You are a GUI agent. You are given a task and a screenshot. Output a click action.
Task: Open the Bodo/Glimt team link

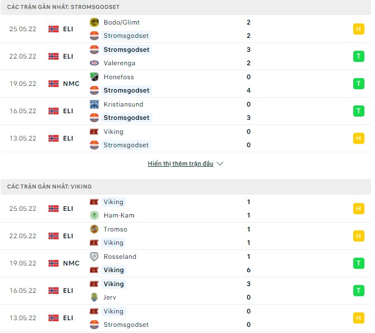click(x=122, y=22)
